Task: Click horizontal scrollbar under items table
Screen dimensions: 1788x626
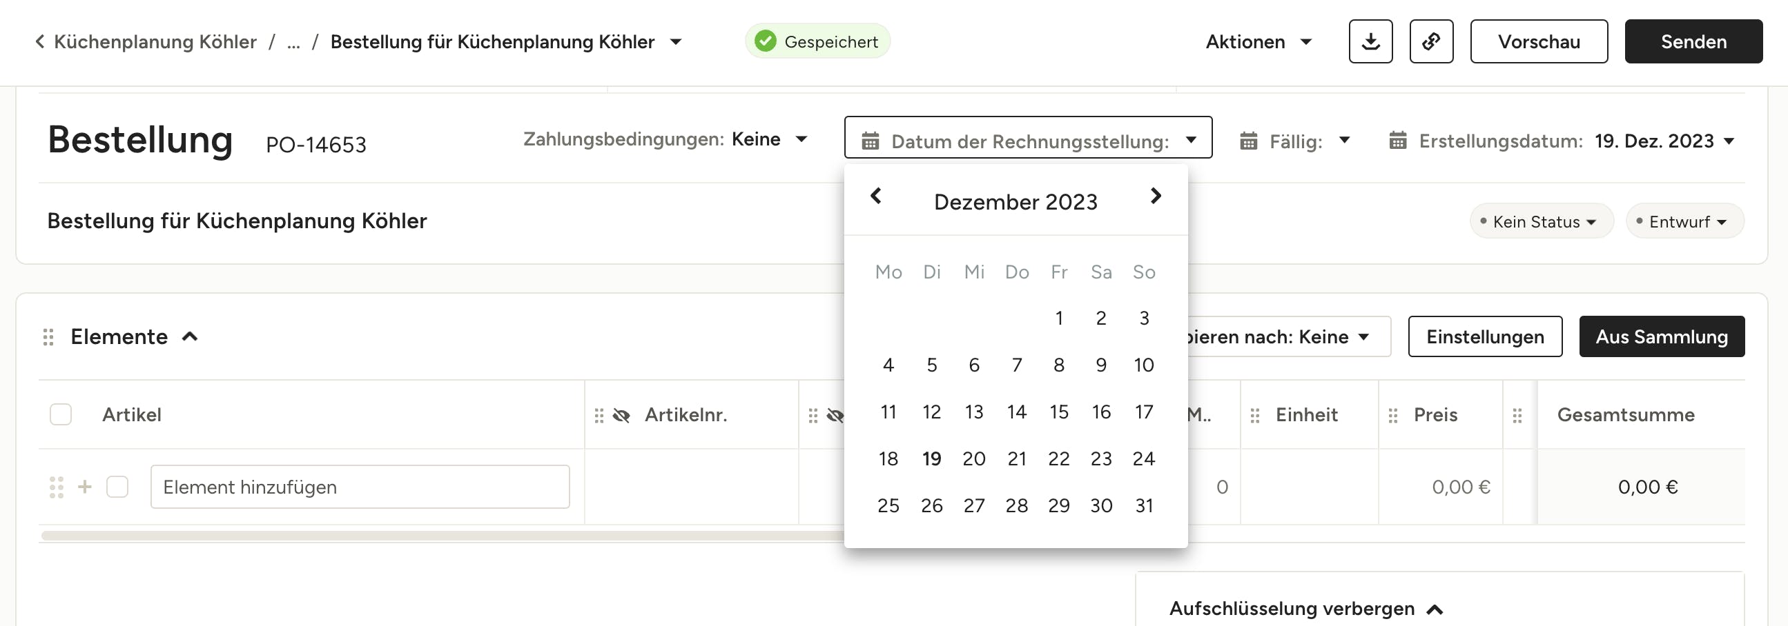Action: (442, 535)
